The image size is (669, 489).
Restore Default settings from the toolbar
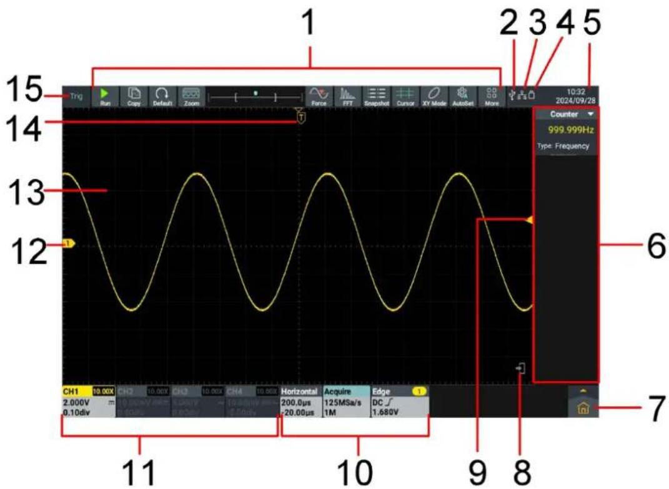pyautogui.click(x=162, y=97)
